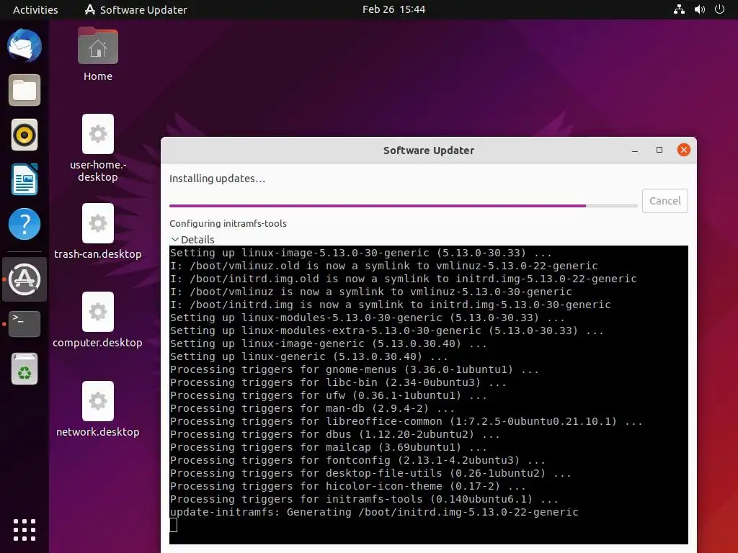Viewport: 738px width, 553px height.
Task: Click the terminal cursor block
Action: tap(174, 525)
